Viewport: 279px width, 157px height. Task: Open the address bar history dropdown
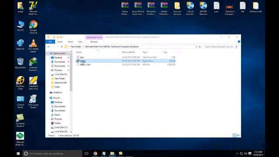[196, 47]
